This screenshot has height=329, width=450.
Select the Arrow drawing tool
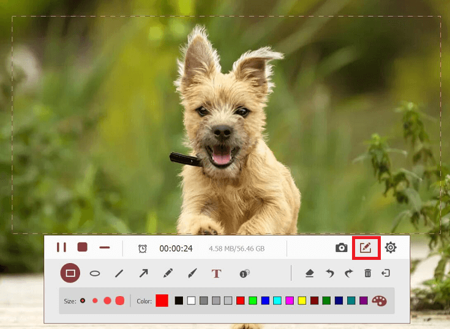[143, 273]
